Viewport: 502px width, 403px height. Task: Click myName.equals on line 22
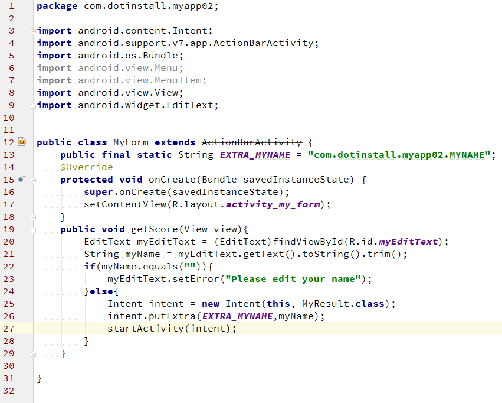[140, 266]
